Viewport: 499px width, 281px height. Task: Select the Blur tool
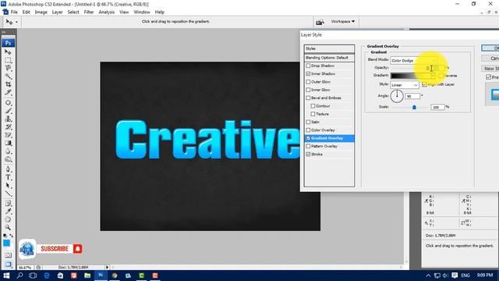[9, 151]
